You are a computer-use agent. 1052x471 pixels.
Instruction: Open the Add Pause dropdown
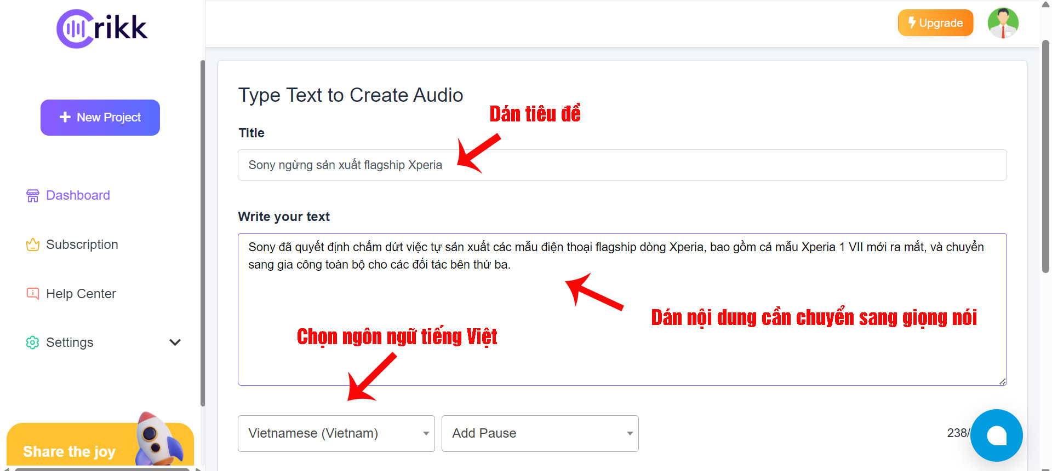[540, 433]
